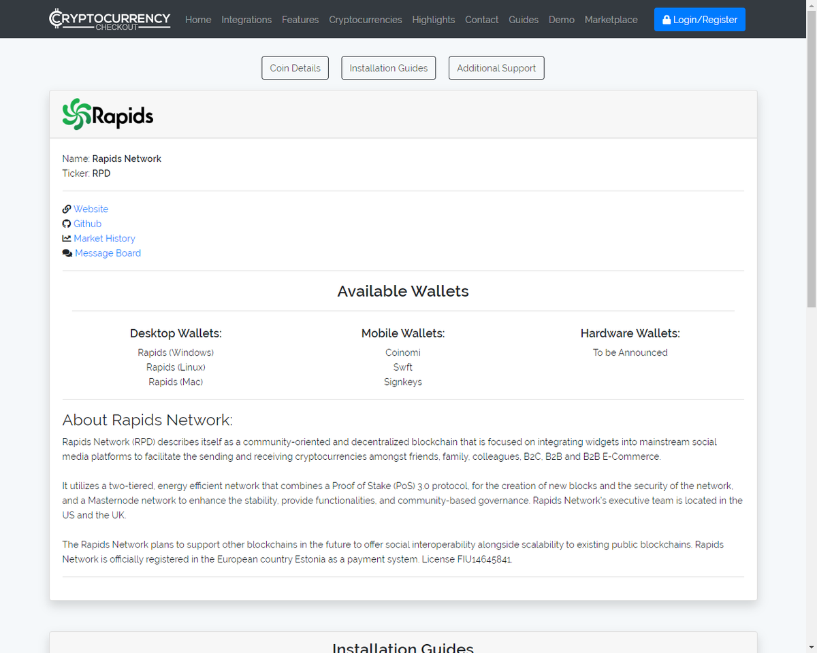Click the link icon beside Website

(x=66, y=209)
